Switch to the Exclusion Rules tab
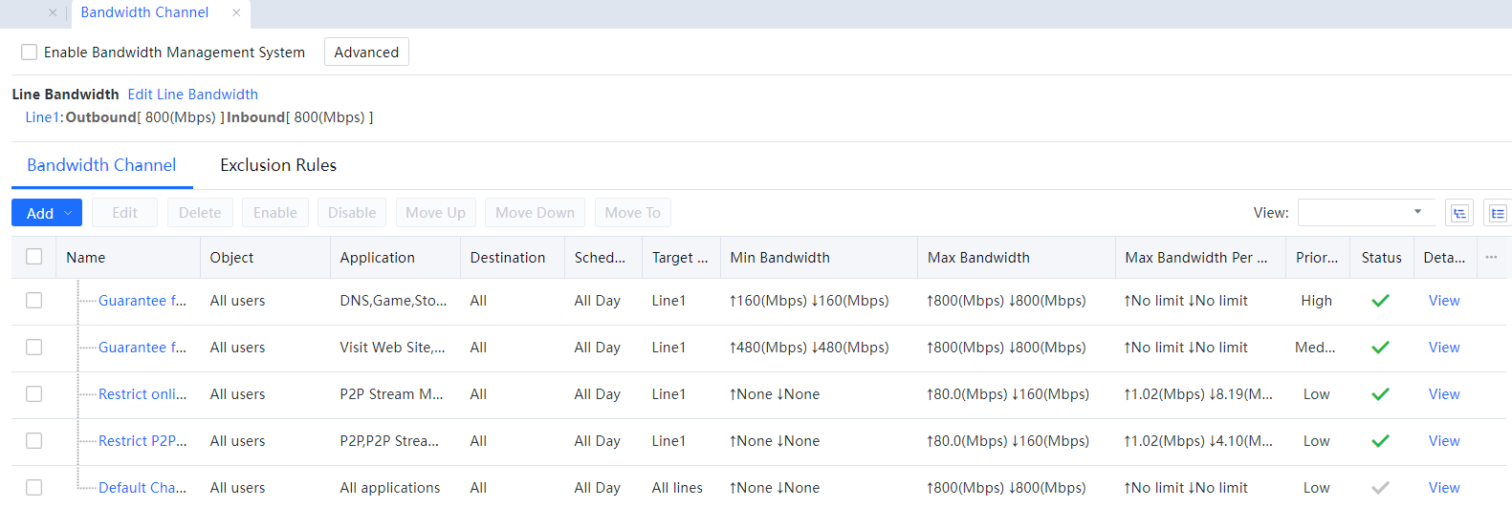This screenshot has height=507, width=1512. point(278,165)
